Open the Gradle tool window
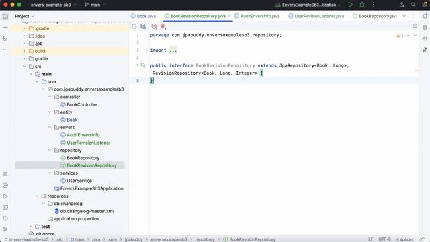Image resolution: width=430 pixels, height=242 pixels. 425,39
